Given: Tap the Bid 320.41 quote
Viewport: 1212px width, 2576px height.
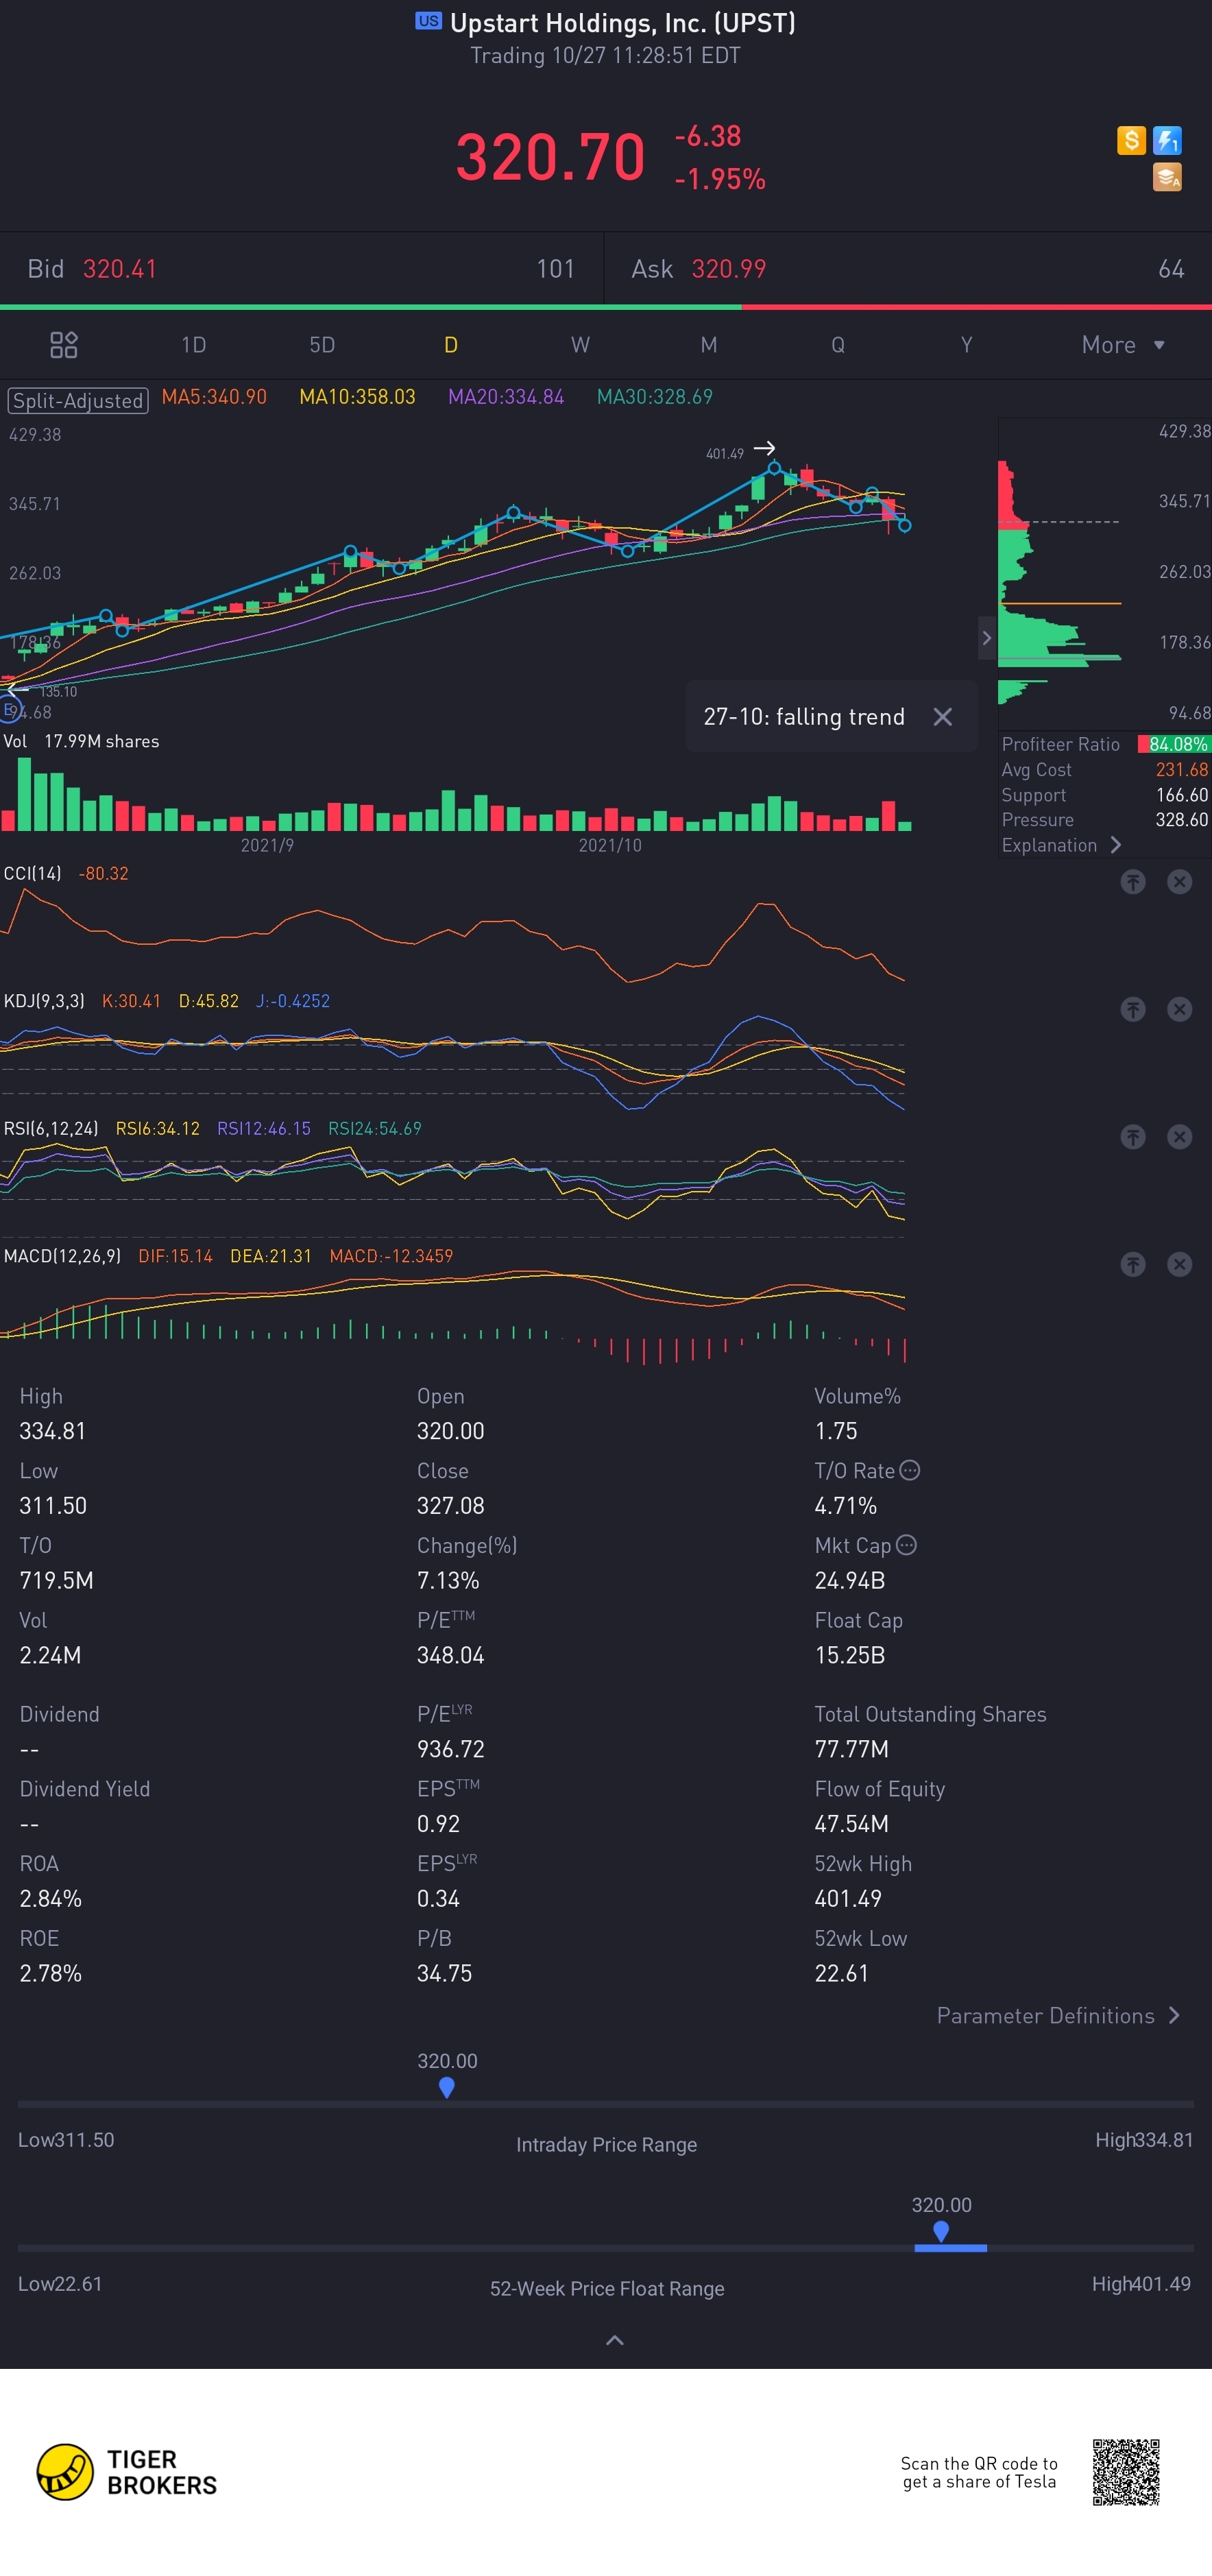Looking at the screenshot, I should 301,269.
